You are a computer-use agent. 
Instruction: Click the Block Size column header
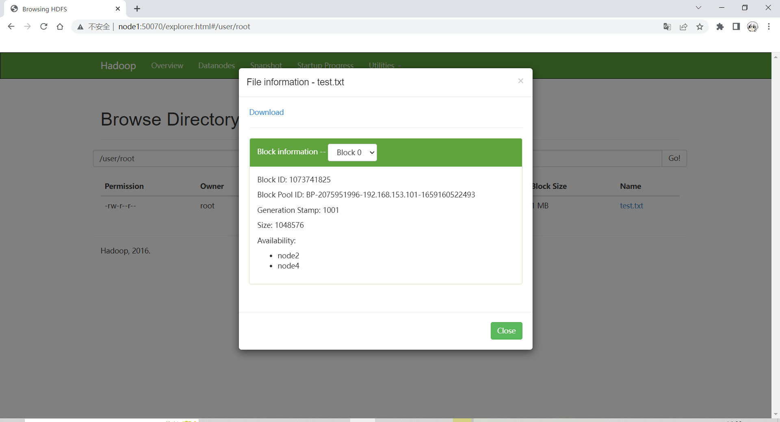[x=550, y=186]
